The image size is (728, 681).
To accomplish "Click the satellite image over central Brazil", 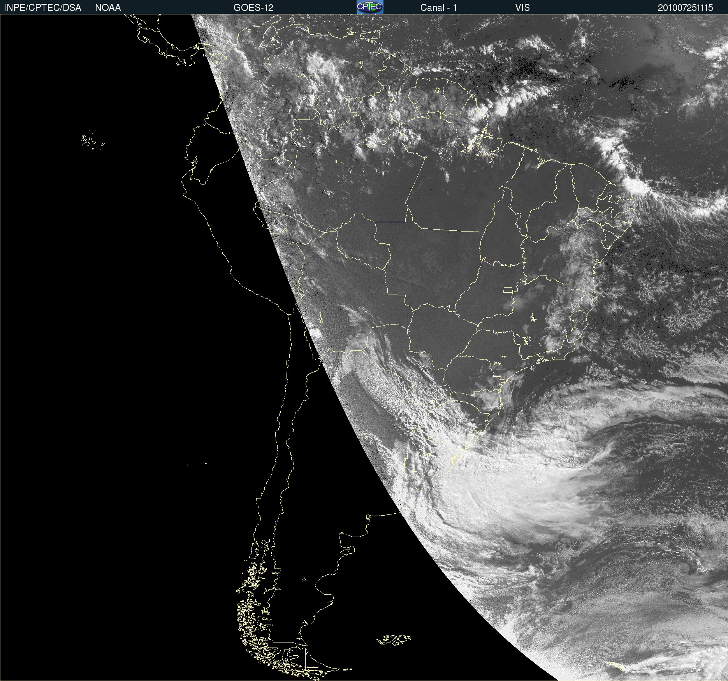I will pyautogui.click(x=364, y=348).
